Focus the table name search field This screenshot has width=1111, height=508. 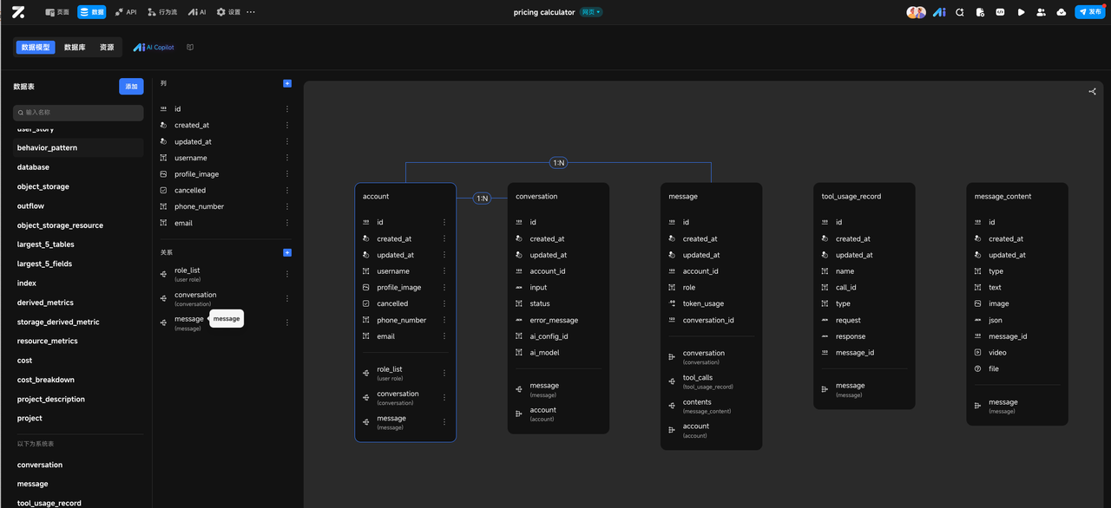click(78, 113)
